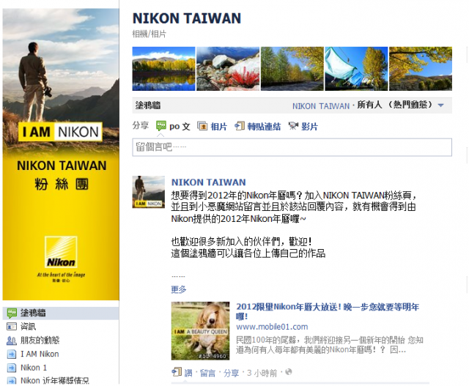Click the globe privacy icon under post

289,372
